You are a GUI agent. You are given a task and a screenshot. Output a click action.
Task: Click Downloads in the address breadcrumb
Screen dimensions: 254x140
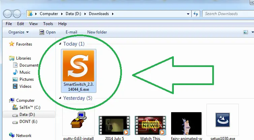pyautogui.click(x=99, y=14)
